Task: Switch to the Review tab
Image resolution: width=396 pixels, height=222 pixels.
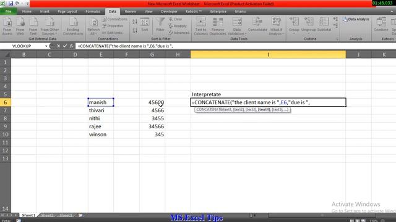Action: [131, 11]
